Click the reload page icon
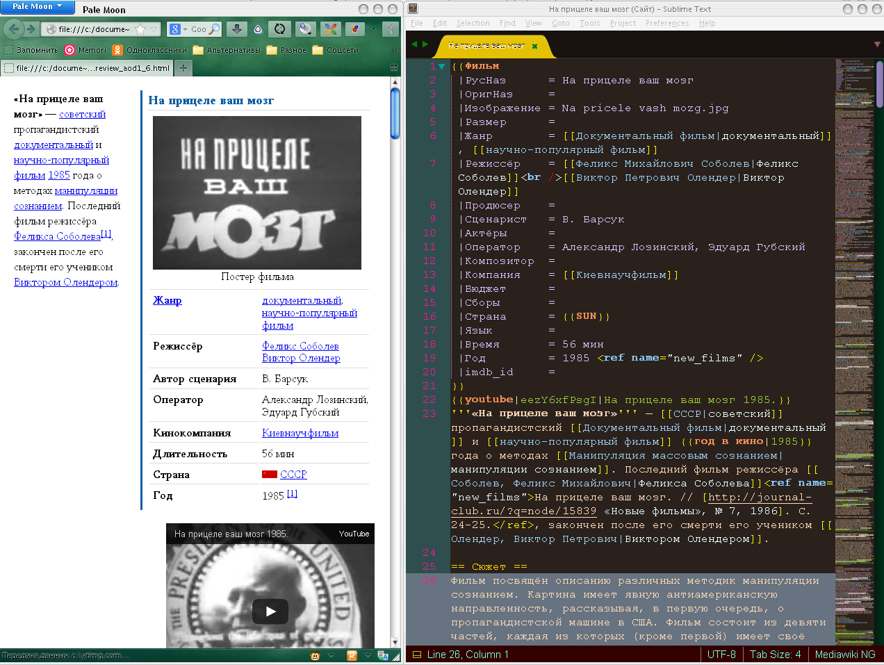 [279, 31]
